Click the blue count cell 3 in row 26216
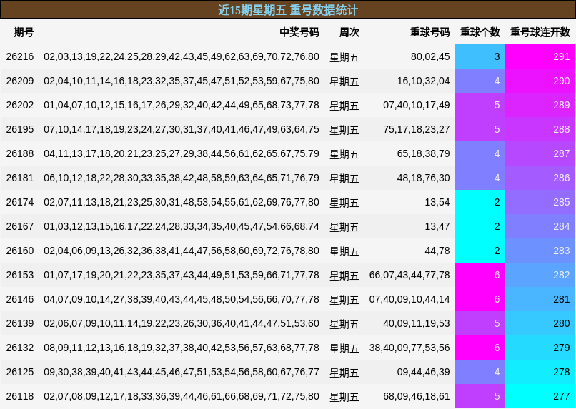 [x=480, y=56]
